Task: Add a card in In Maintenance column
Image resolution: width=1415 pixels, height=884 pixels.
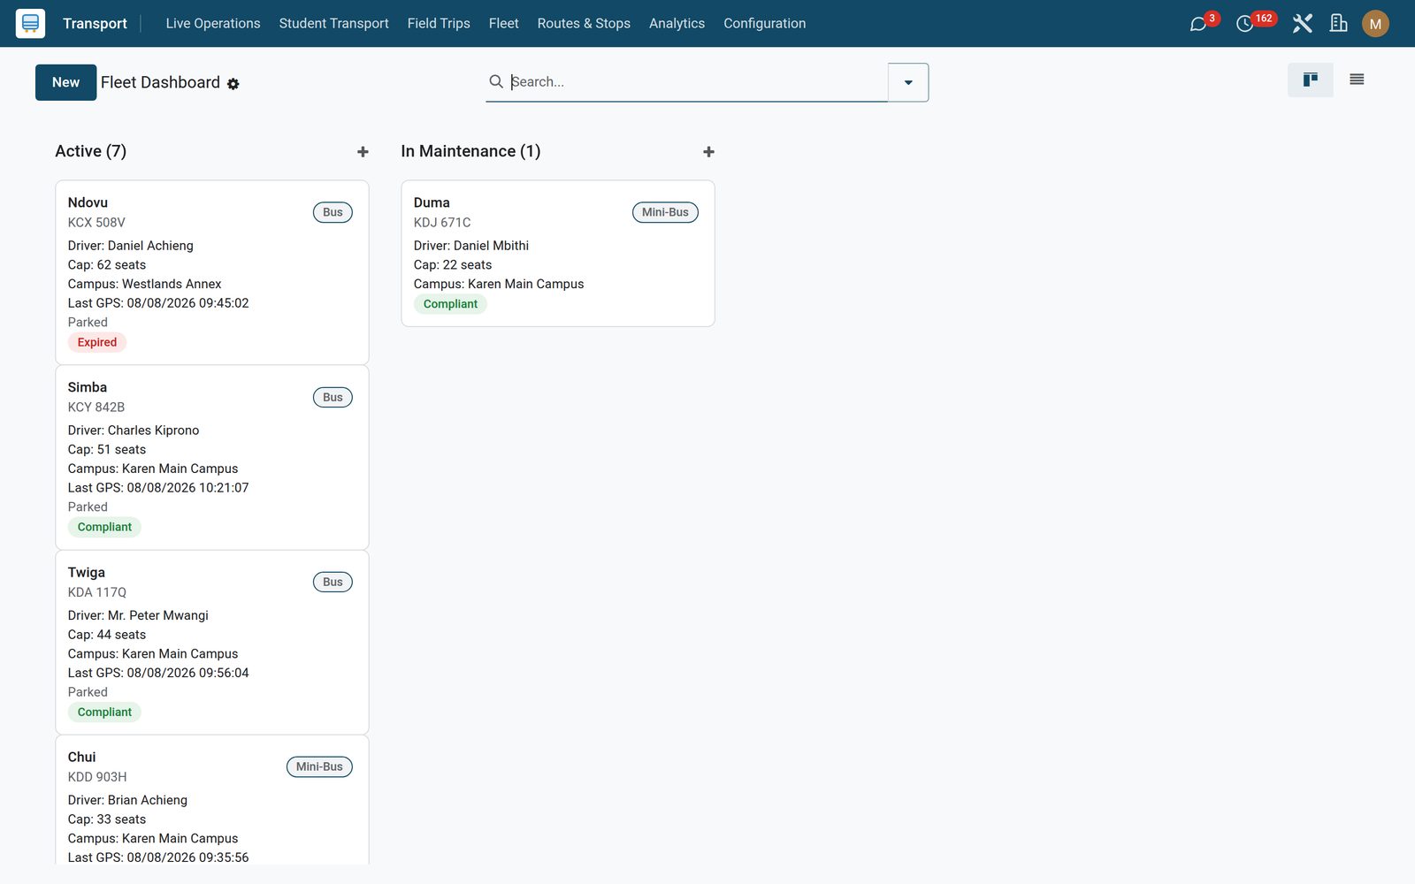Action: click(708, 152)
